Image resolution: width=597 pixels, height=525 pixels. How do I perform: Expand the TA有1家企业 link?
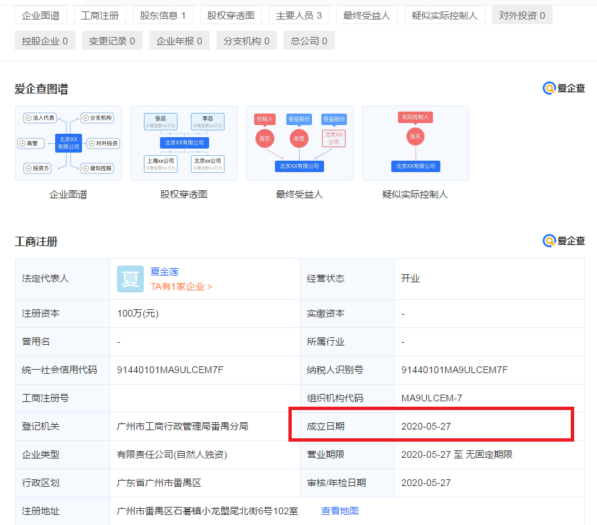pyautogui.click(x=182, y=286)
